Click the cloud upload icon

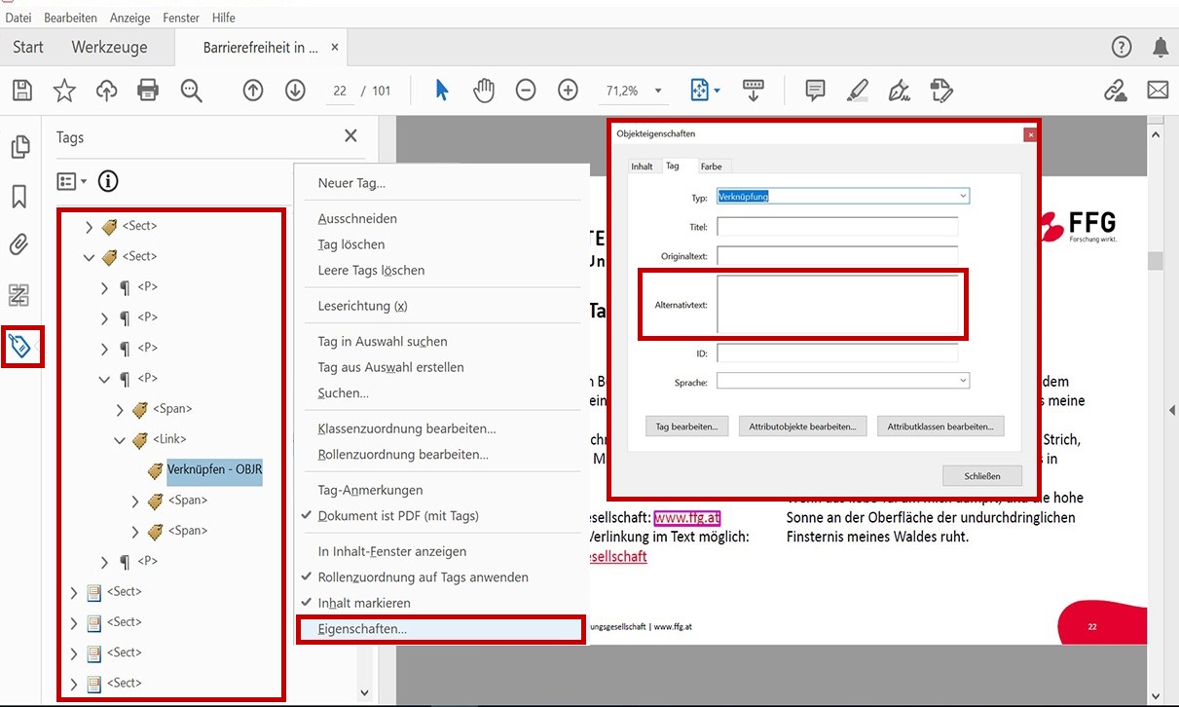point(106,91)
